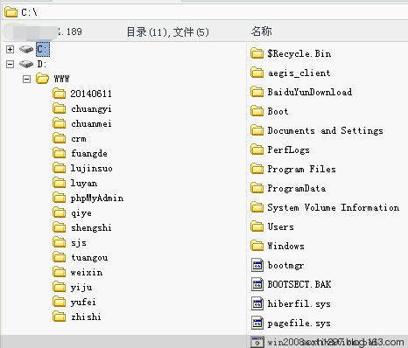Select the WWW tree label
The image size is (408, 348).
[61, 79]
